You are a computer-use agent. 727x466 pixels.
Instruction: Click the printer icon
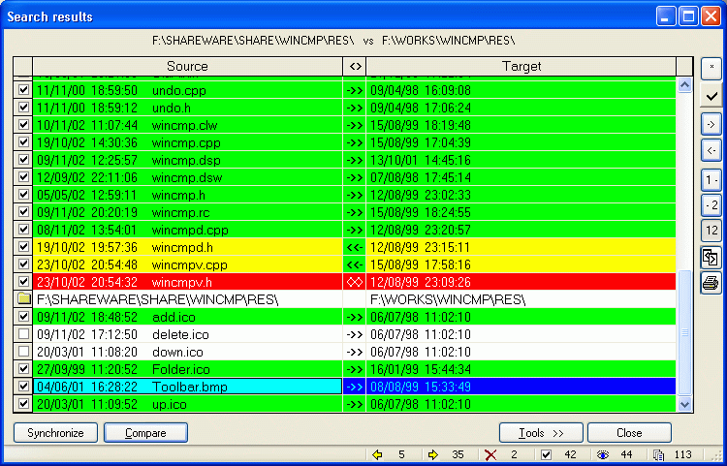point(711,283)
